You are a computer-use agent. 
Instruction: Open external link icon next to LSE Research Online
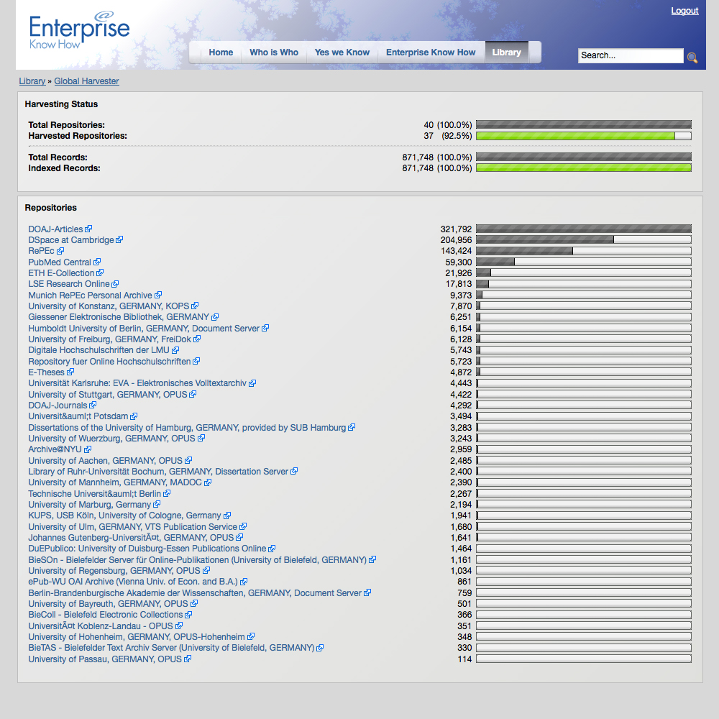(115, 284)
